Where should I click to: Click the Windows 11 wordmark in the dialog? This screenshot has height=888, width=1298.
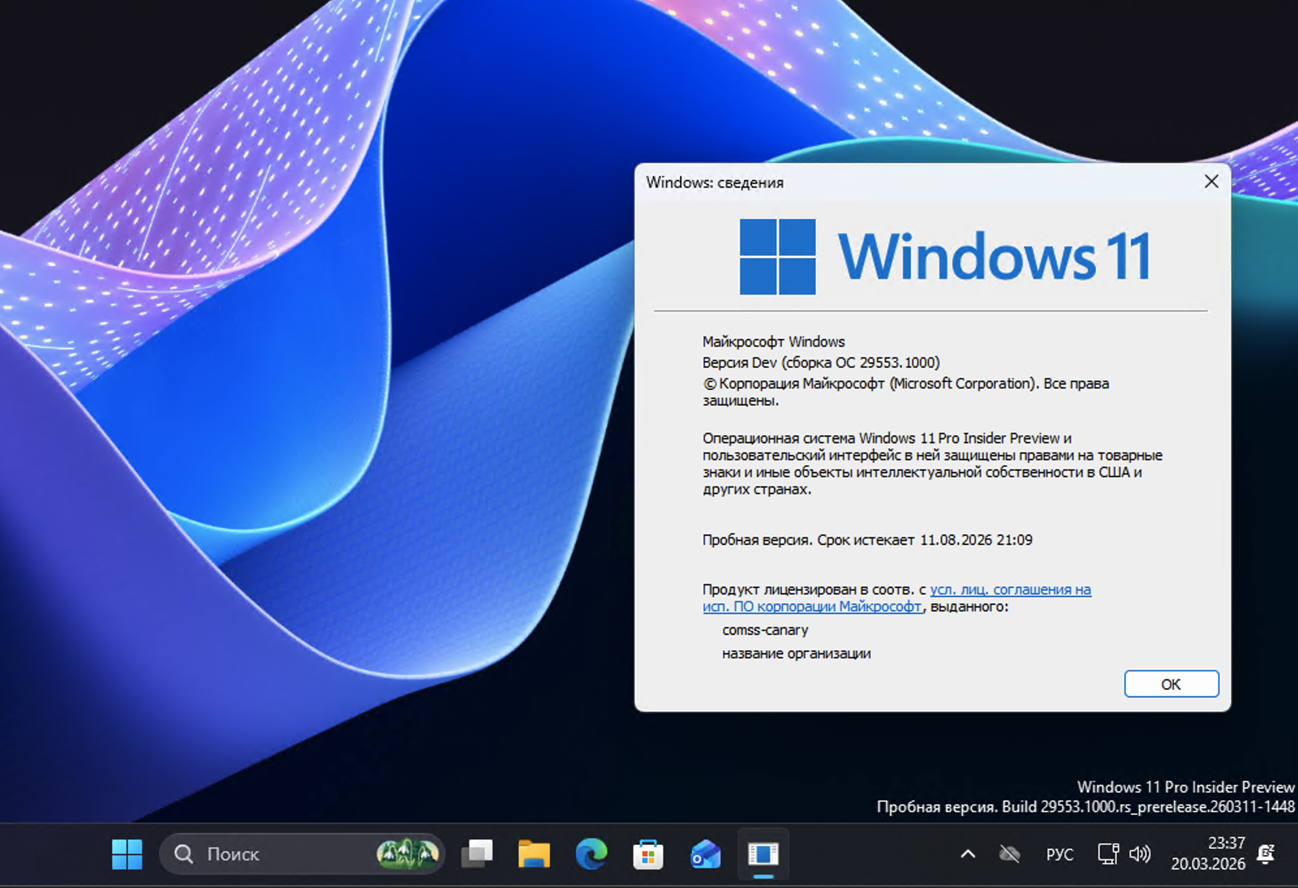click(x=995, y=257)
